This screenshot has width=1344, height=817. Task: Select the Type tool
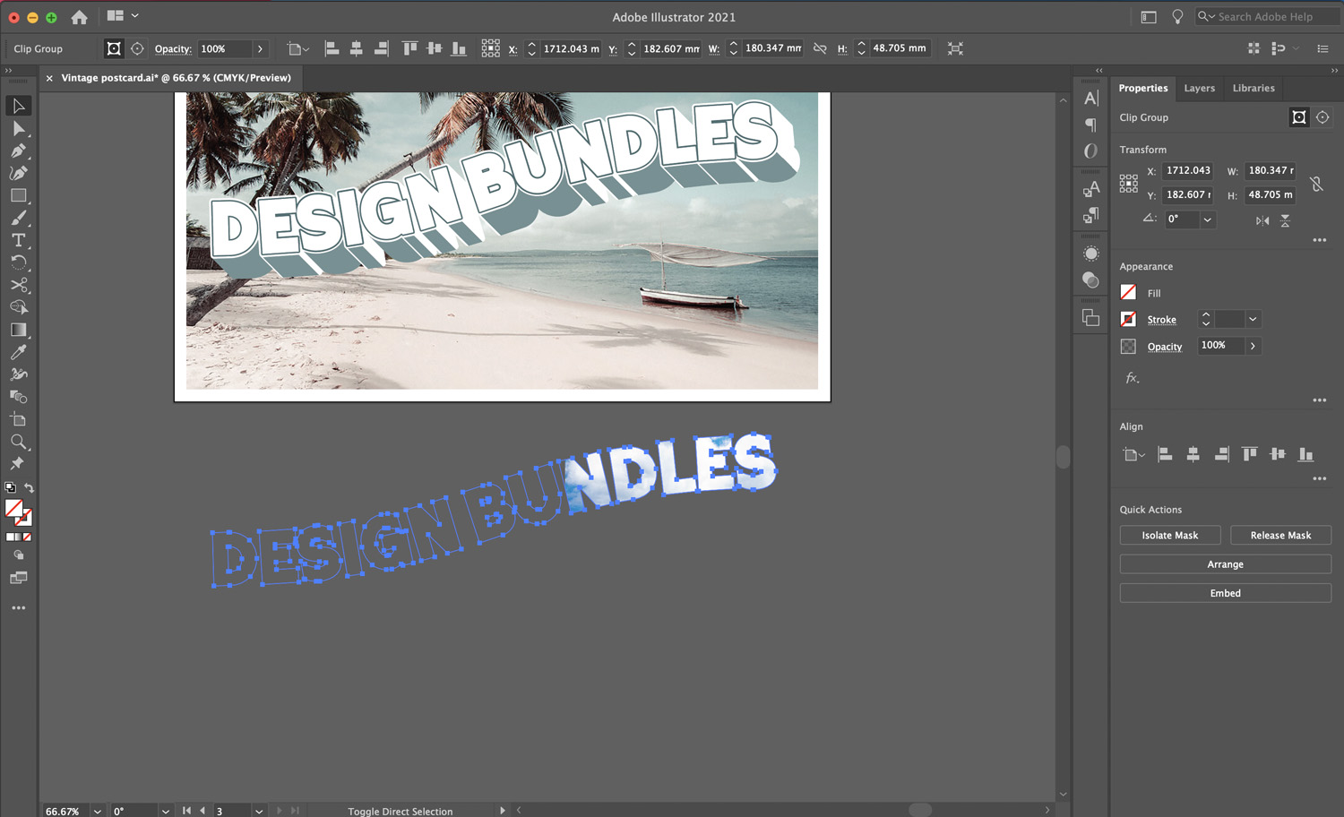[18, 240]
